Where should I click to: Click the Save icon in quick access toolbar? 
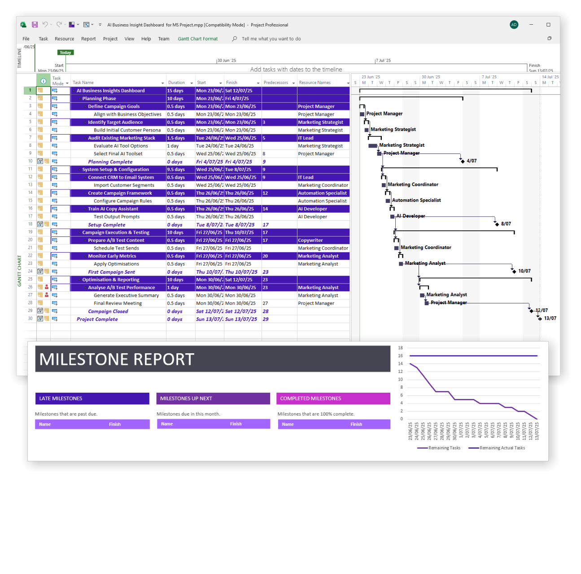pos(35,25)
